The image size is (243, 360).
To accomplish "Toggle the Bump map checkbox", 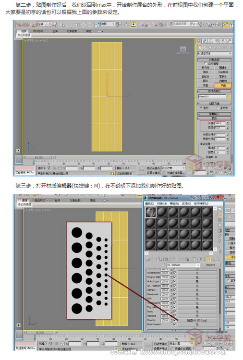I will tap(174, 312).
